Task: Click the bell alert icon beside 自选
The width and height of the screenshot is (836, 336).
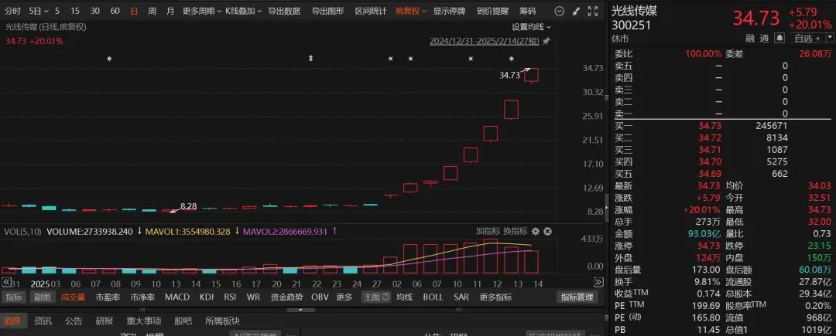Action: click(x=779, y=38)
